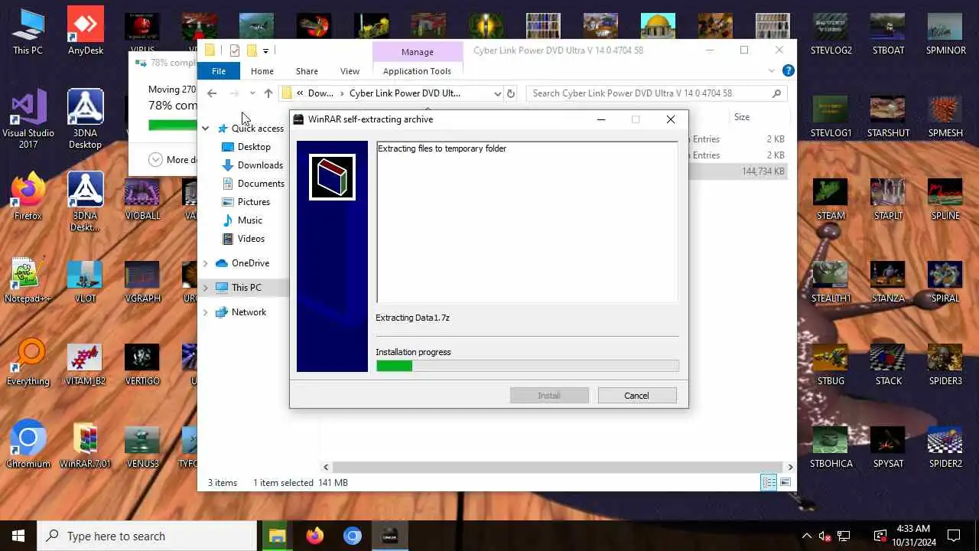
Task: Select the SPYSAT desktop icon
Action: pyautogui.click(x=888, y=445)
